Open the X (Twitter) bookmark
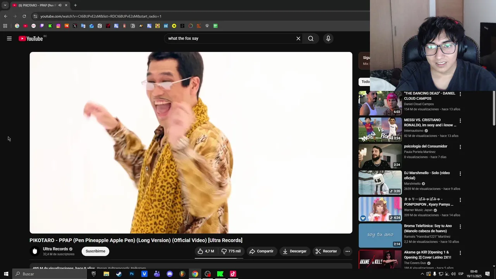 point(75,26)
